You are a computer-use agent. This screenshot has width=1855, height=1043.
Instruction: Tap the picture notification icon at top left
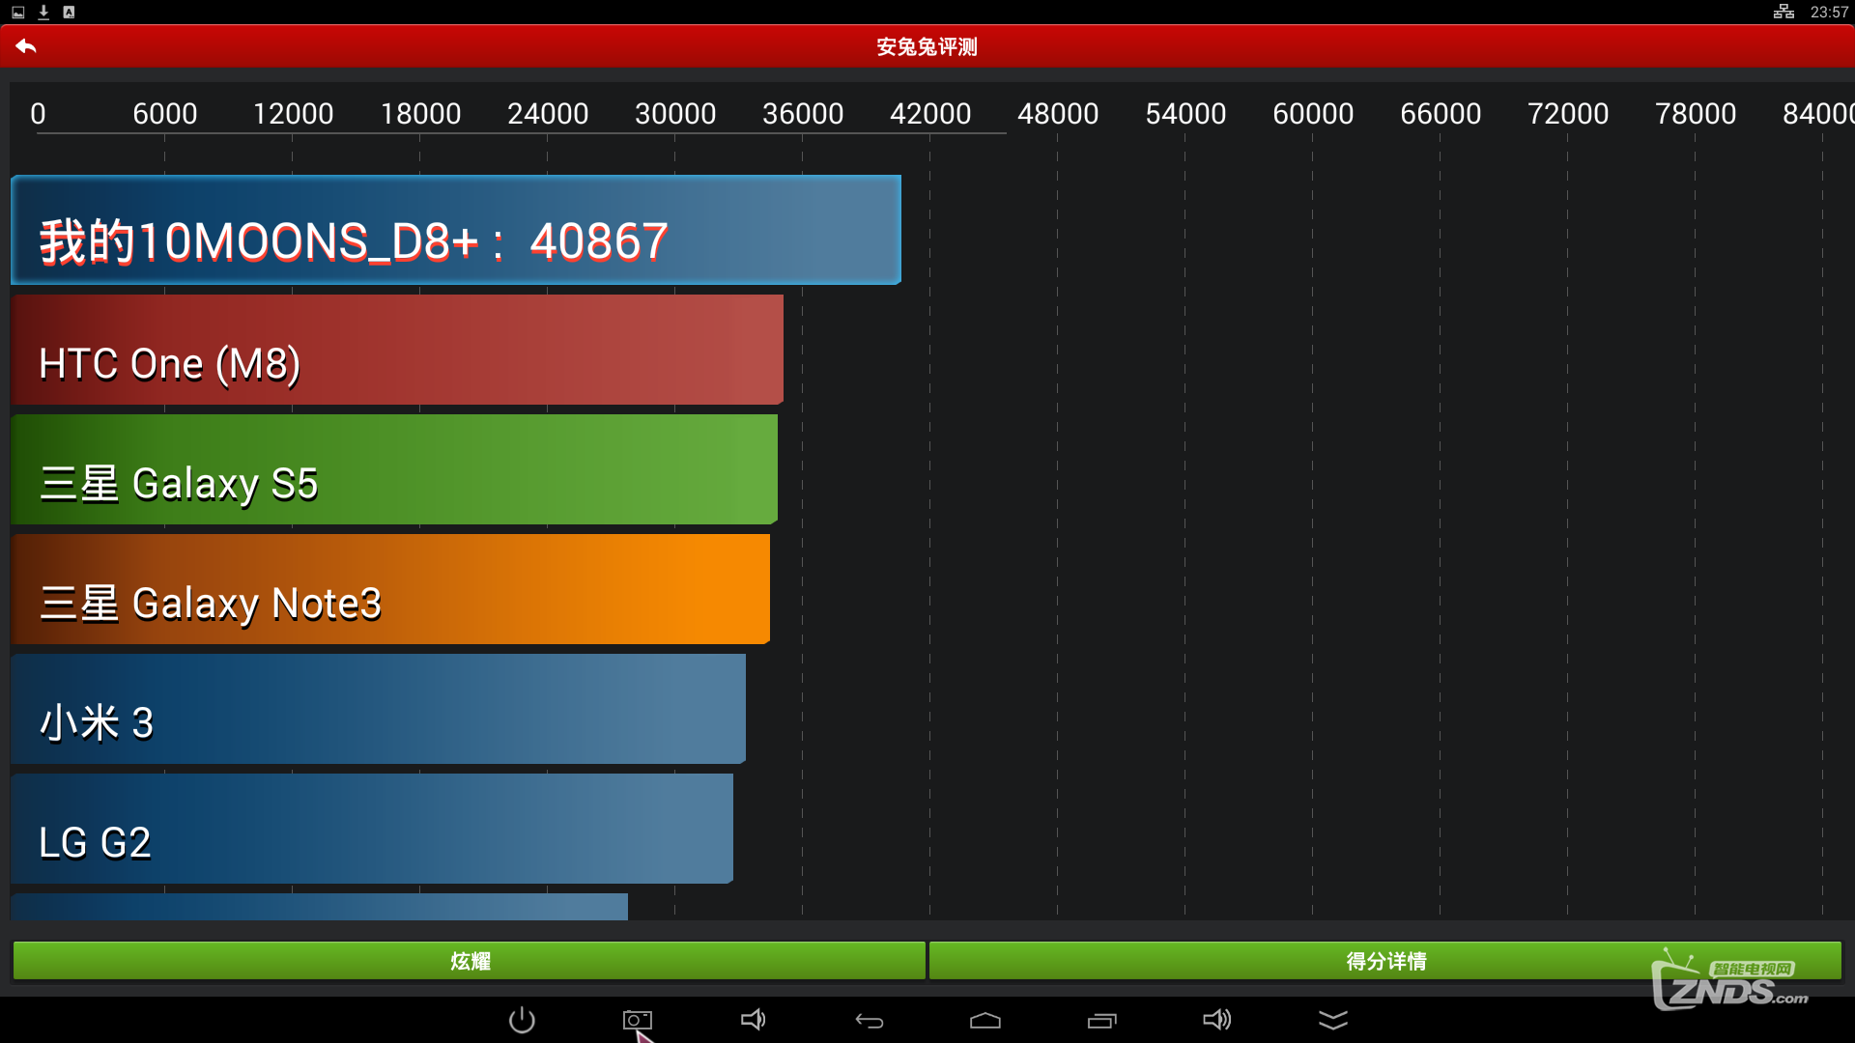[17, 12]
